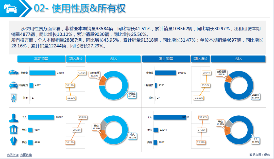Click the 非营业 87.28% donut callout
This screenshot has width=274, height=159.
tap(132, 95)
